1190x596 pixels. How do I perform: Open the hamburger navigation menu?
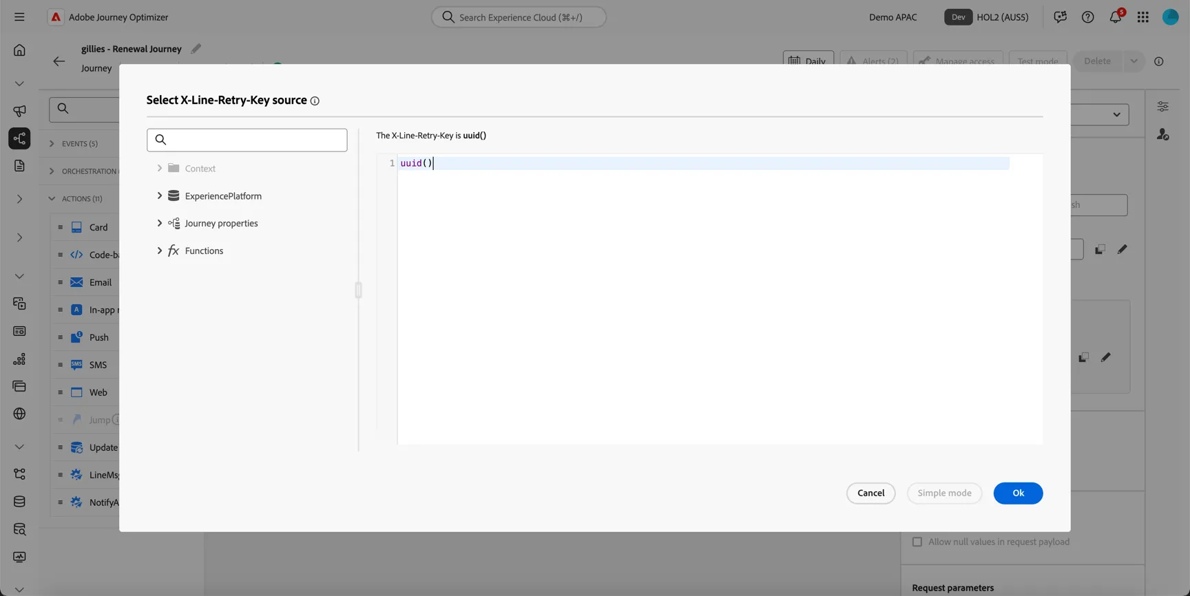click(19, 17)
